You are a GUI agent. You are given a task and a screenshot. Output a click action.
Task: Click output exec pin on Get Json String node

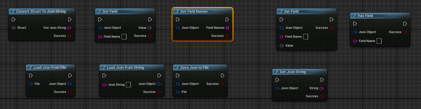tap(322, 80)
